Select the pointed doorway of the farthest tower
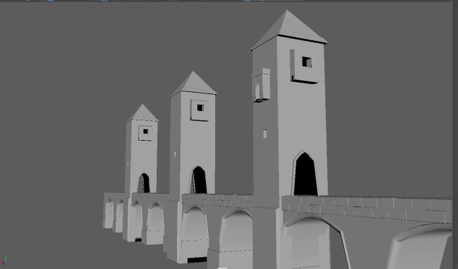 144,183
